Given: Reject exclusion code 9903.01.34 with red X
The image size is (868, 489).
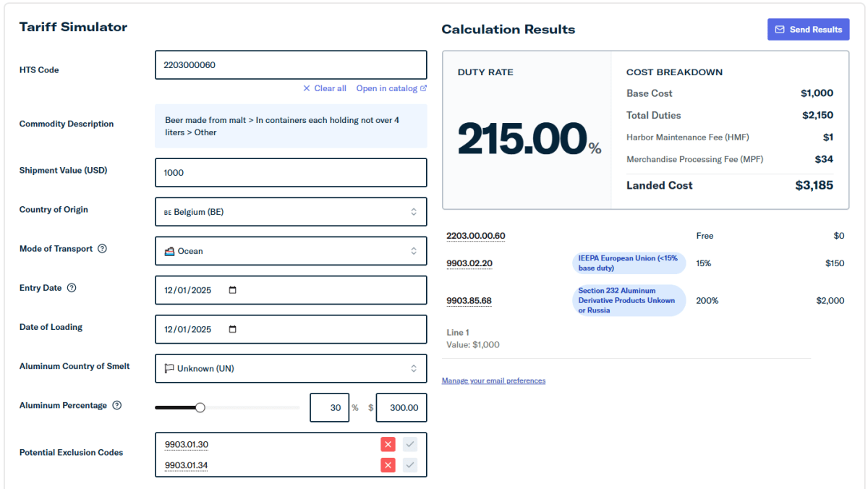Looking at the screenshot, I should pyautogui.click(x=388, y=465).
